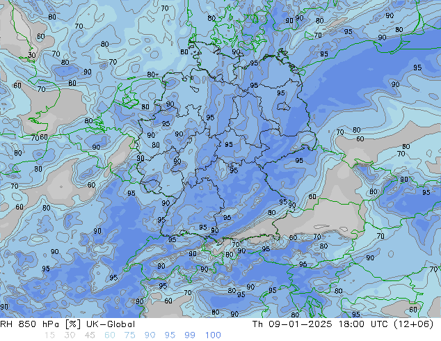The width and height of the screenshot is (441, 341).
Task: Select legend value 100 in the color scale
Action: (x=213, y=335)
